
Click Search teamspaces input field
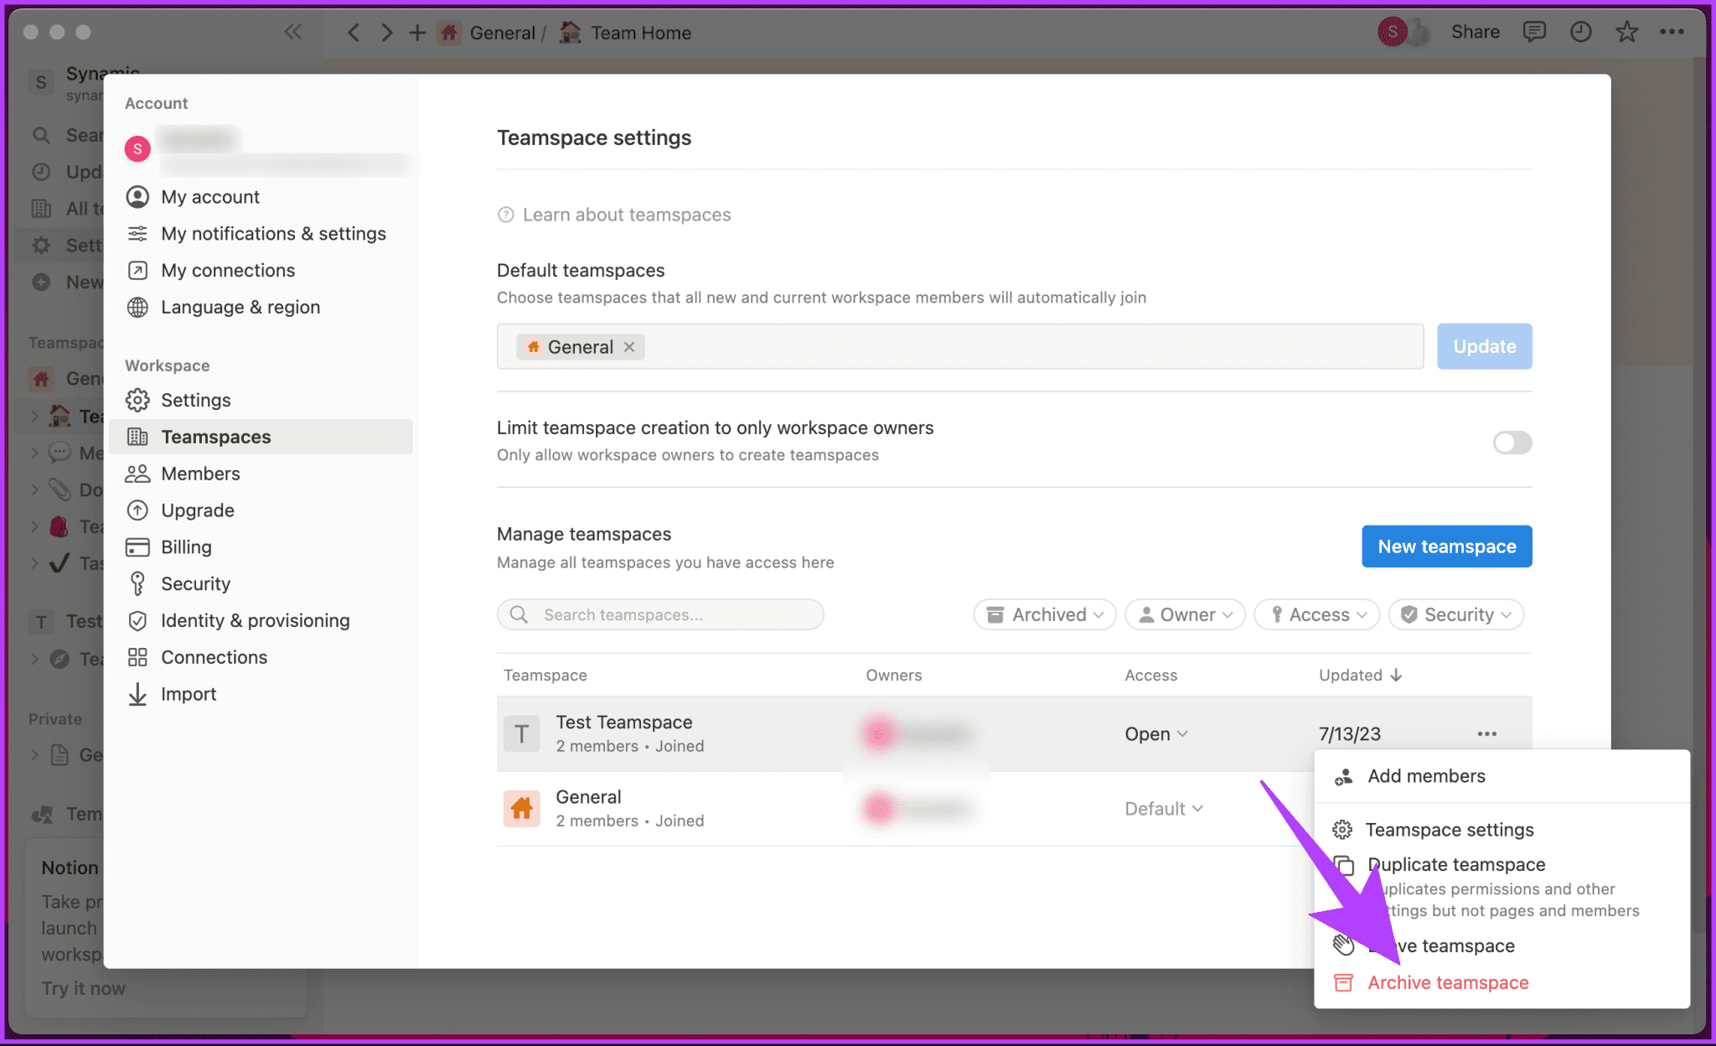(x=662, y=614)
